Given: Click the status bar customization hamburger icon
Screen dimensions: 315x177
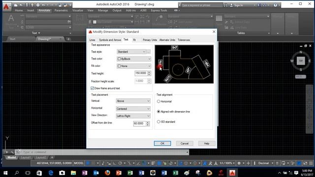Looking at the screenshot, I should pos(311,163).
